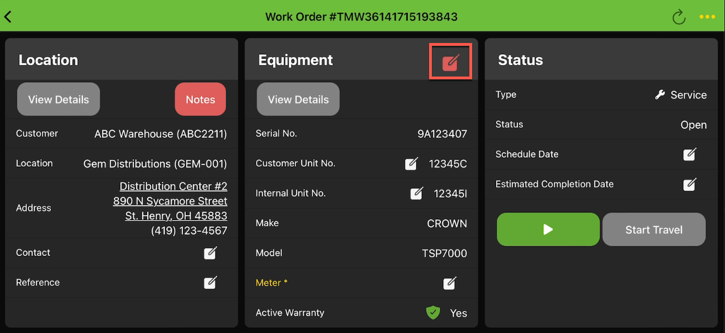The width and height of the screenshot is (725, 333).
Task: Open Equipment View Details
Action: (x=298, y=99)
